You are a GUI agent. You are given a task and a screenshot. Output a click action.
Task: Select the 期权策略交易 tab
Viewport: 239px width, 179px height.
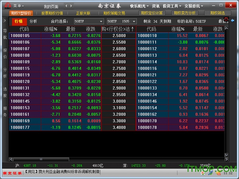114,13
